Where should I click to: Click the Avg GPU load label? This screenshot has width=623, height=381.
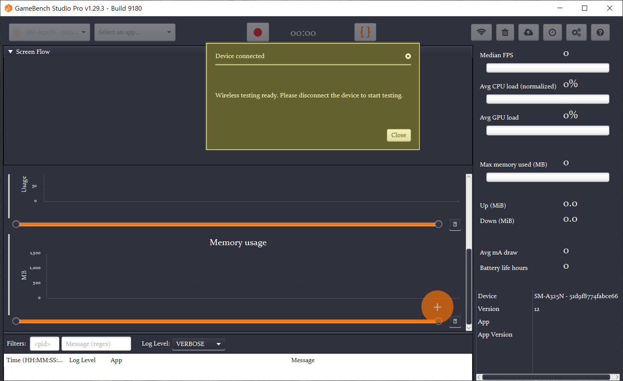(499, 117)
